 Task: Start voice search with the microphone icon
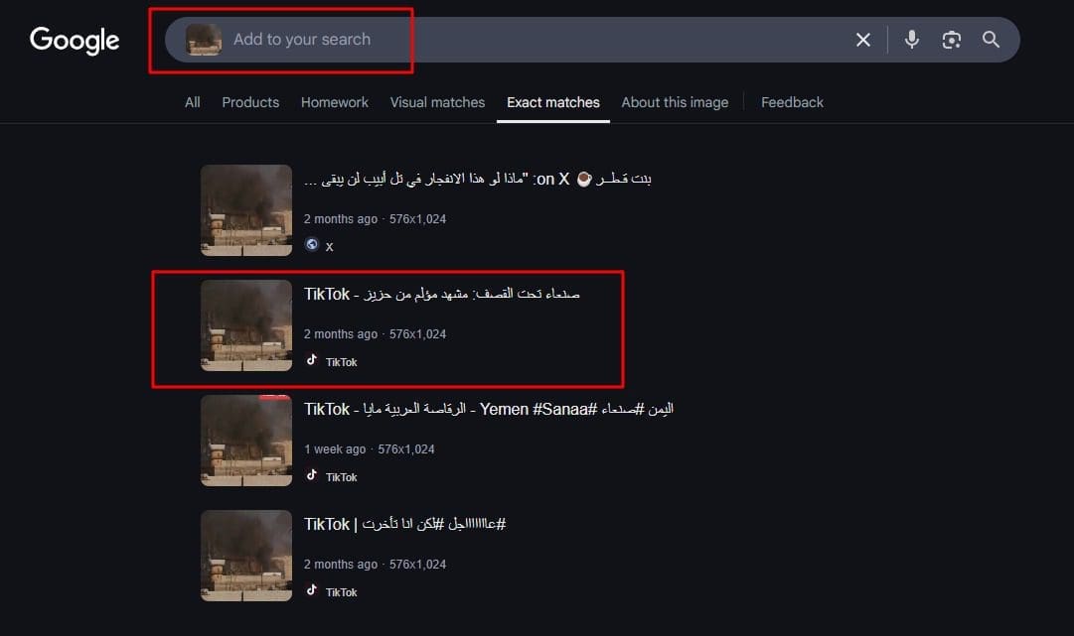(x=912, y=40)
